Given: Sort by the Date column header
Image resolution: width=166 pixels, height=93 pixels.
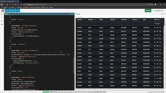Looking at the screenshot, I should (144, 20).
